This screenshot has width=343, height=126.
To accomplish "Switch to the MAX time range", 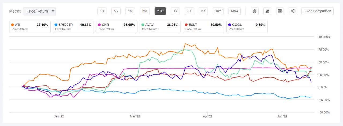I will click(x=234, y=11).
